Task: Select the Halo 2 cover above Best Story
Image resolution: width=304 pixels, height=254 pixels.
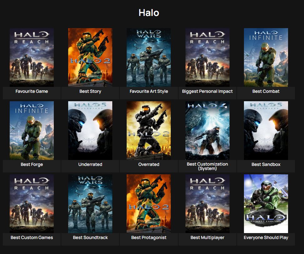Action: [x=90, y=57]
